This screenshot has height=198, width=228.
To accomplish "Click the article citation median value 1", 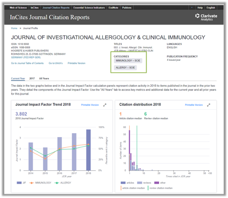I will click(x=120, y=114).
